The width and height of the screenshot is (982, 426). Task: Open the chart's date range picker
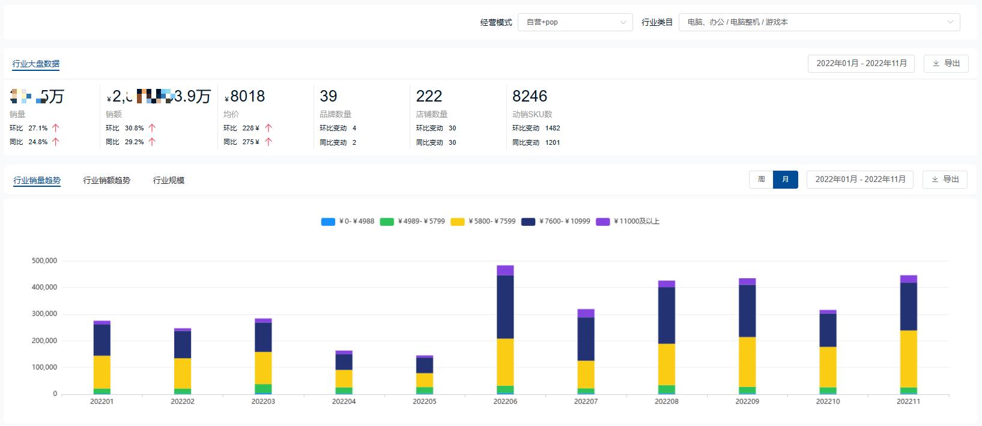tap(860, 180)
